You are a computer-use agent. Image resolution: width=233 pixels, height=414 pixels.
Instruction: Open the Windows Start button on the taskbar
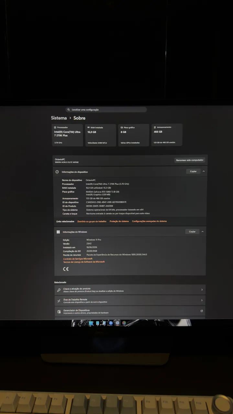[91, 323]
